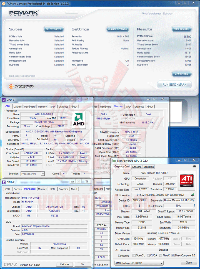Click the BIOS Version field in GPU-Z
Image resolution: width=200 pixels, height=269 pixels.
coord(161,195)
